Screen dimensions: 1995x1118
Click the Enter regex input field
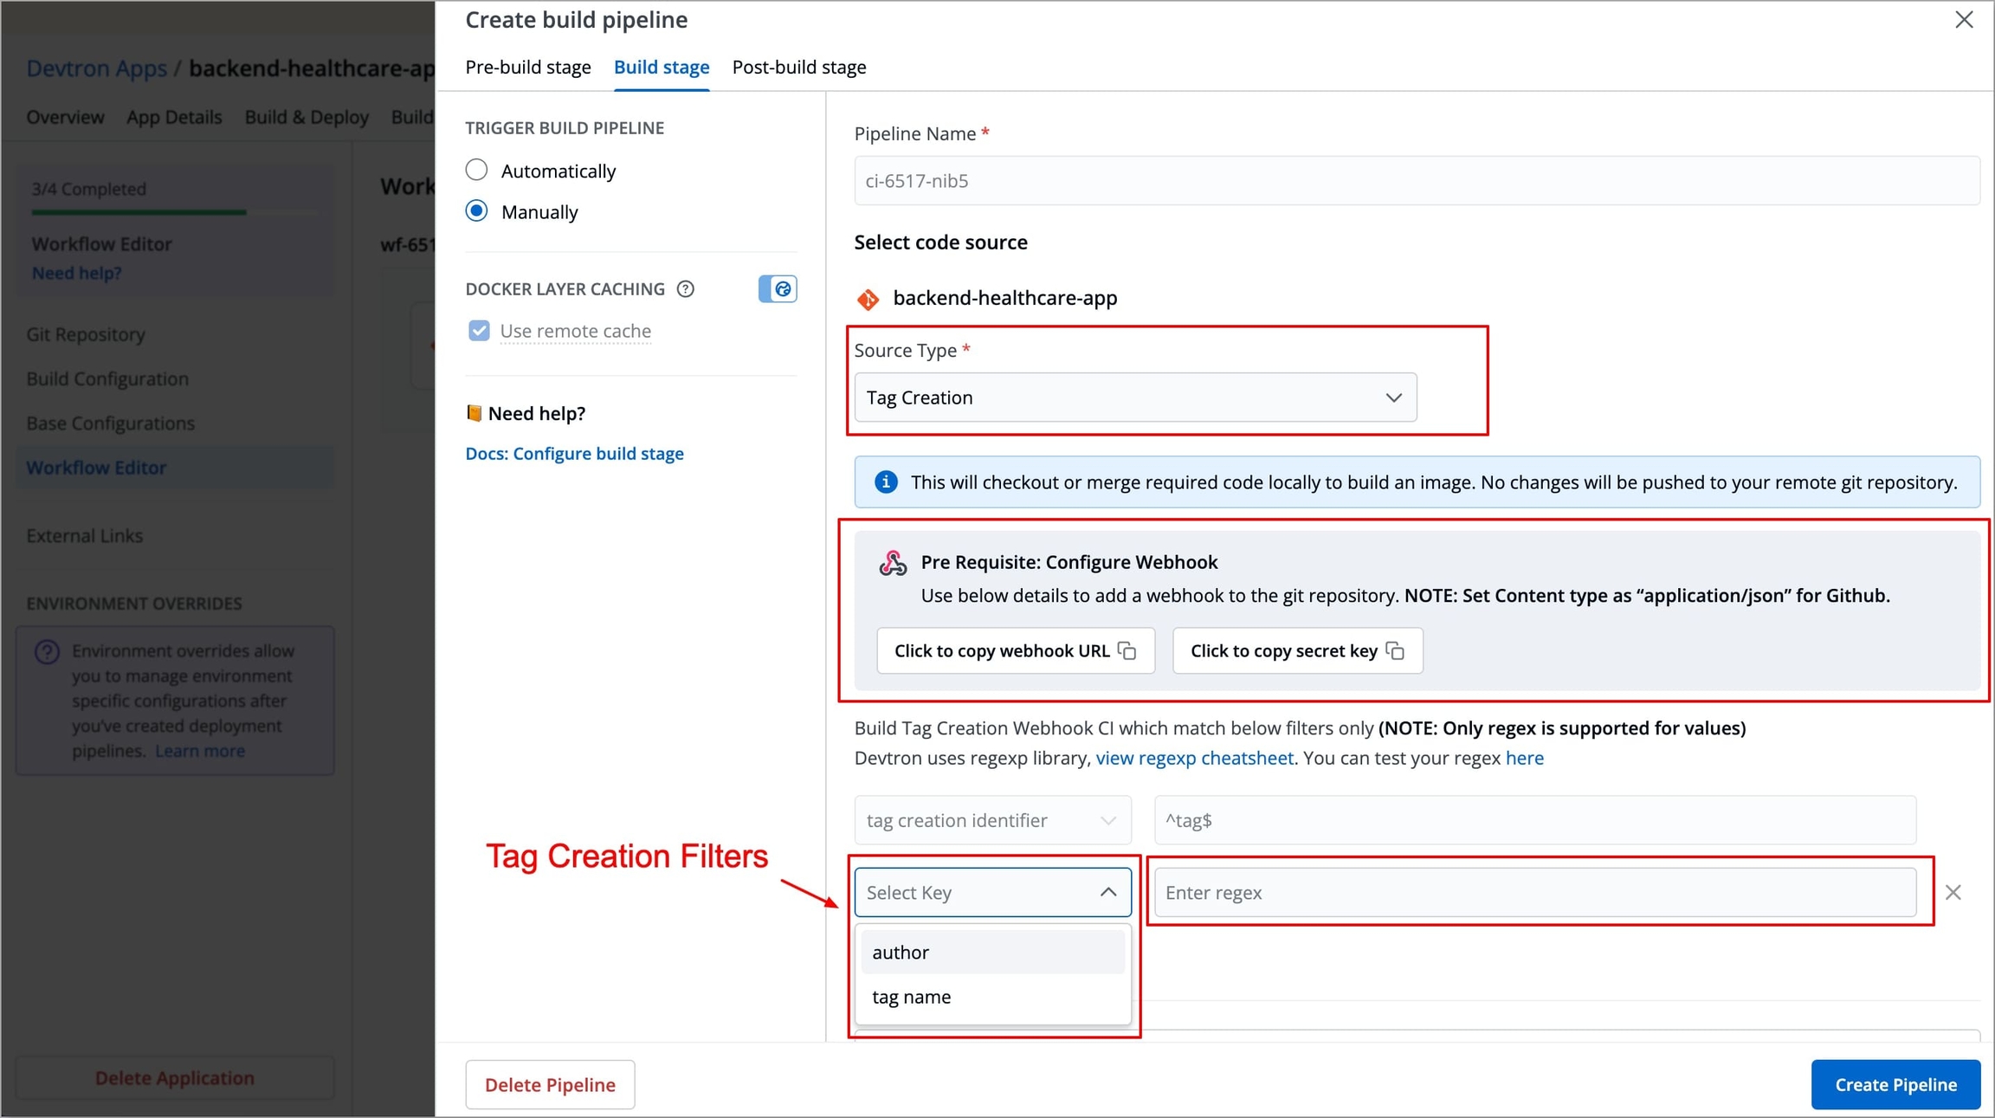coord(1534,893)
